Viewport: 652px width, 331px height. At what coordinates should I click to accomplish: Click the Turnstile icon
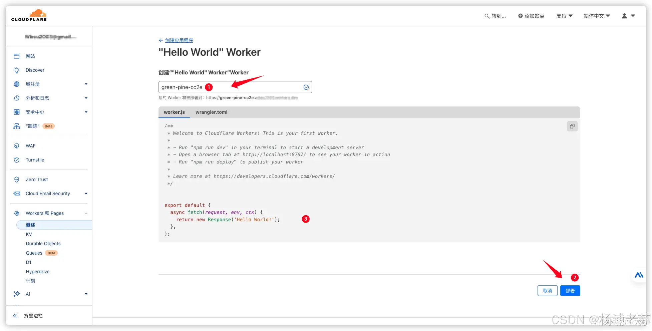click(x=17, y=160)
